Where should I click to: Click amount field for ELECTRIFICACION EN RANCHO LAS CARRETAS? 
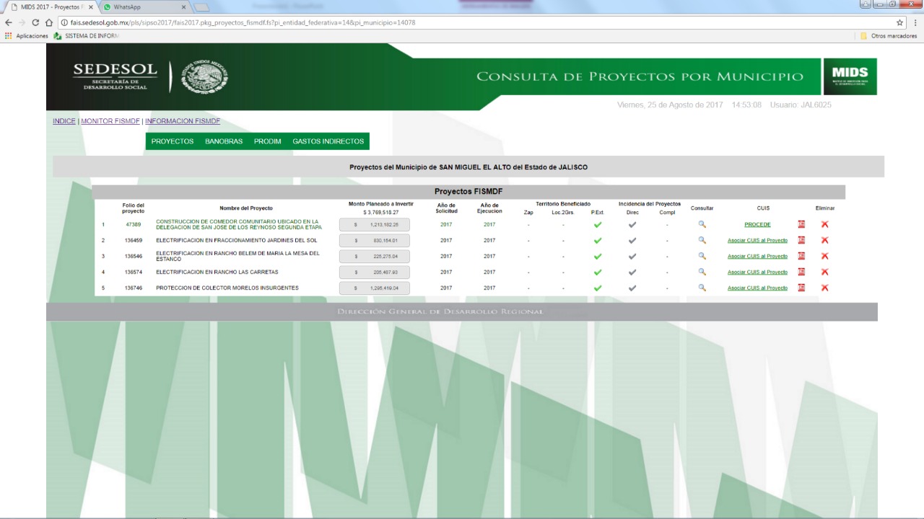point(375,272)
